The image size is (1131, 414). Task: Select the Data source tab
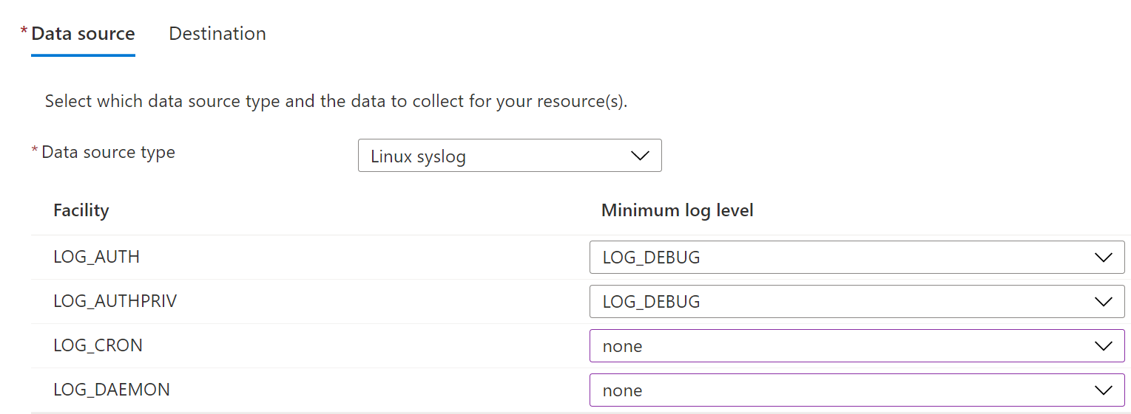[x=83, y=34]
